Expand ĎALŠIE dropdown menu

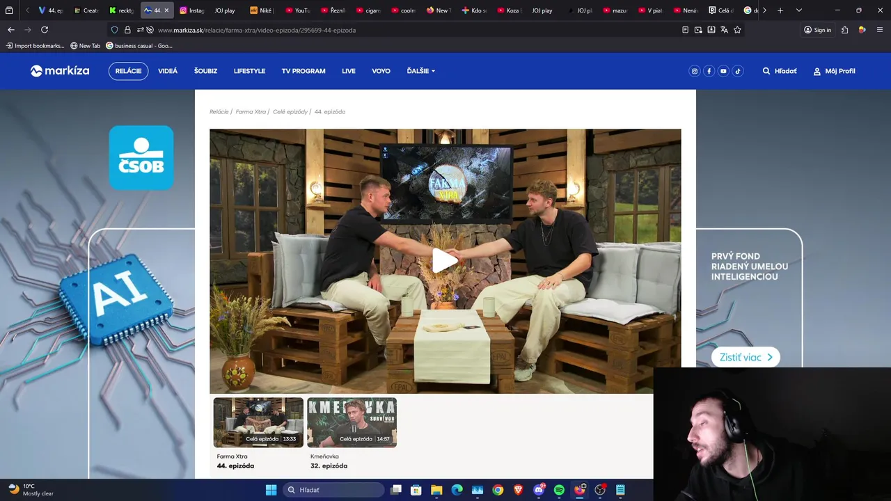pyautogui.click(x=421, y=71)
